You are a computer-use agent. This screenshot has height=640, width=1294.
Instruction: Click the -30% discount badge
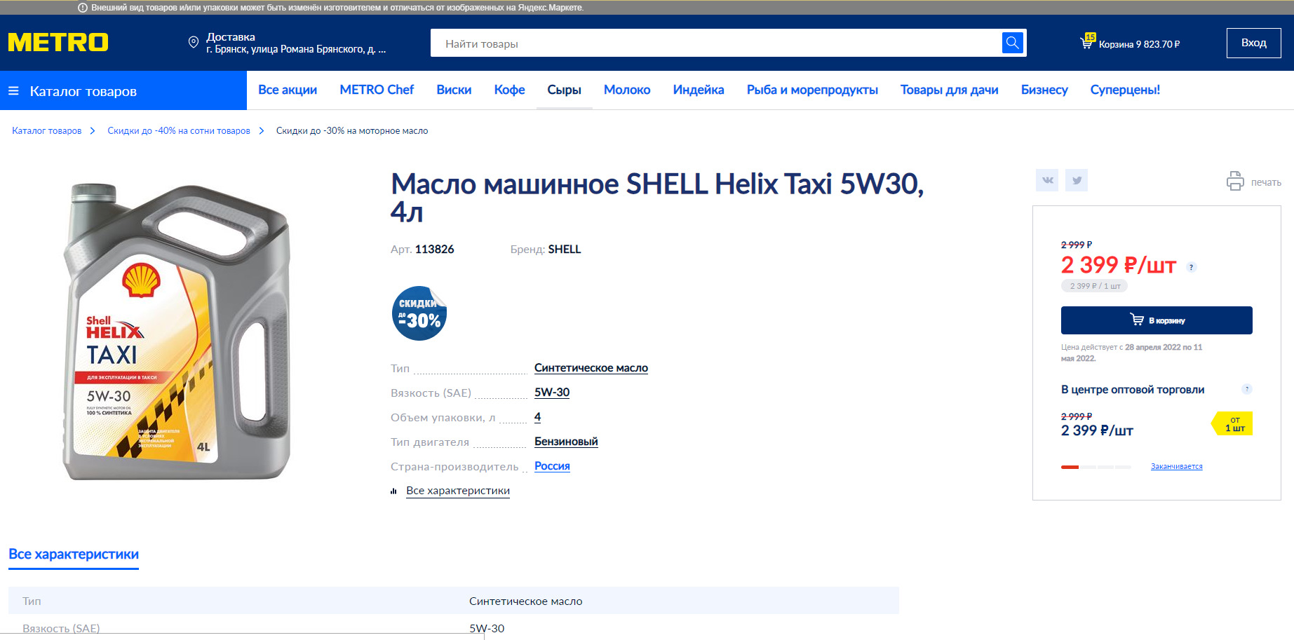(419, 313)
